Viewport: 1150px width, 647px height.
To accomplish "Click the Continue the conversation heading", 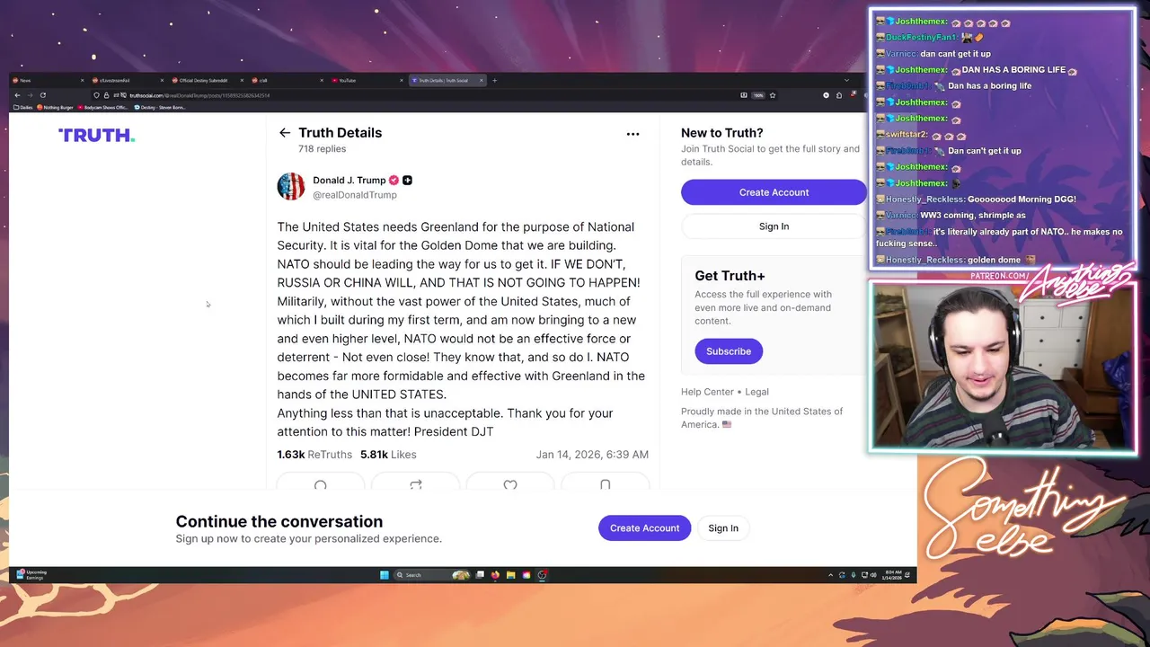I will [279, 522].
